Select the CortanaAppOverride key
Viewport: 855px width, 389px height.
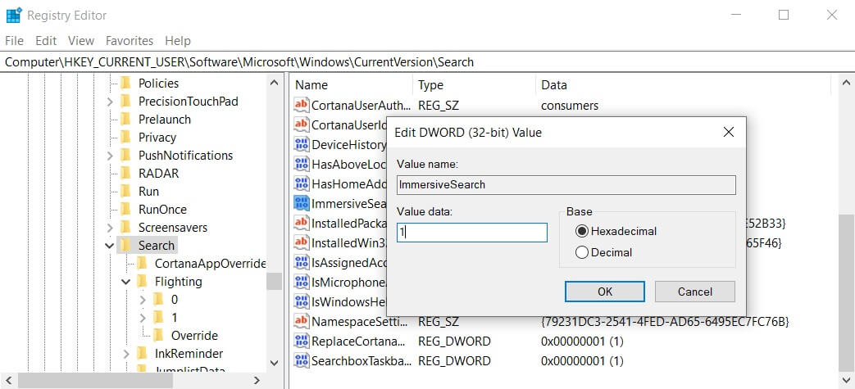click(x=211, y=264)
